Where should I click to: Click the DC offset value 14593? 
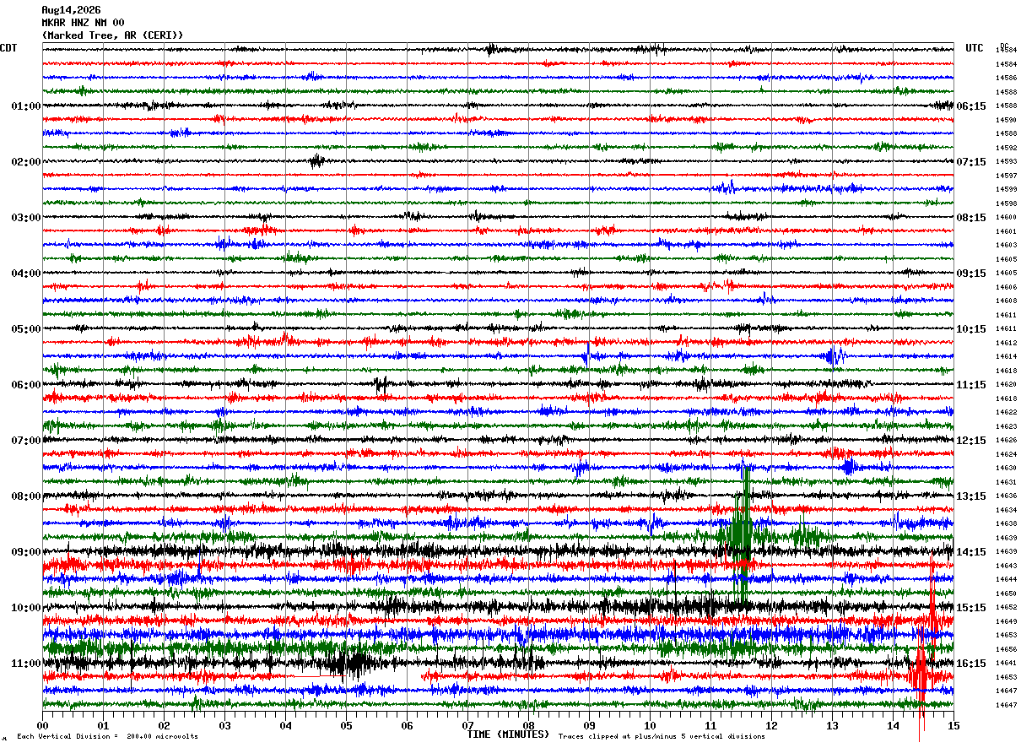1006,162
